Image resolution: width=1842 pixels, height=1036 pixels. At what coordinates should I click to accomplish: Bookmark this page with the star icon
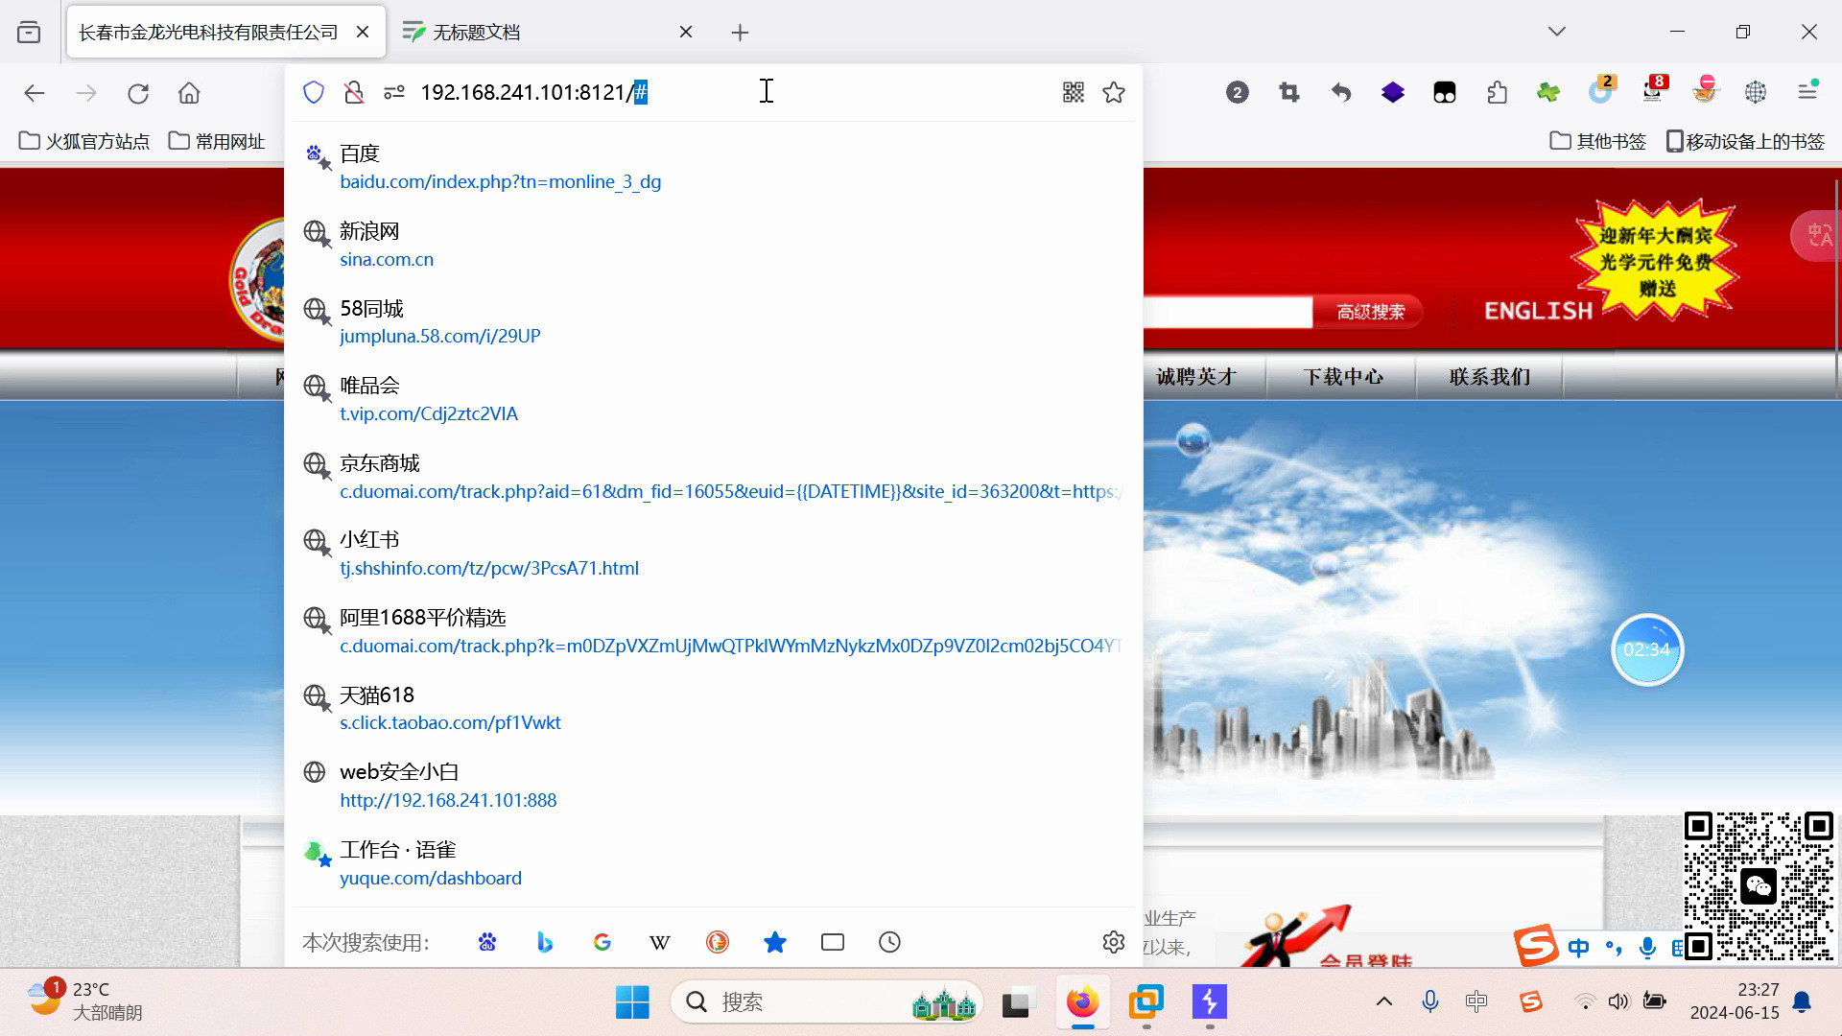[1114, 92]
